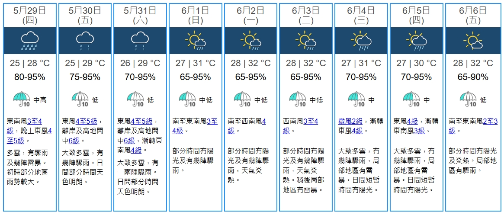Click the 80-95% humidity value for 5月29日
The height and width of the screenshot is (215, 504).
click(30, 77)
